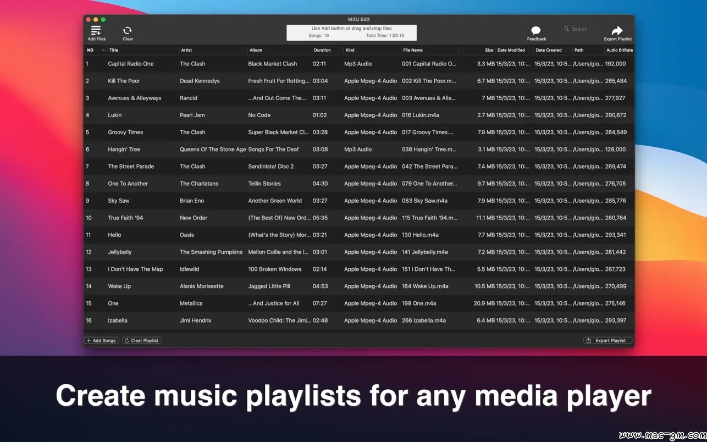Click artist 'Metallica'
This screenshot has height=442, width=707.
tap(191, 303)
